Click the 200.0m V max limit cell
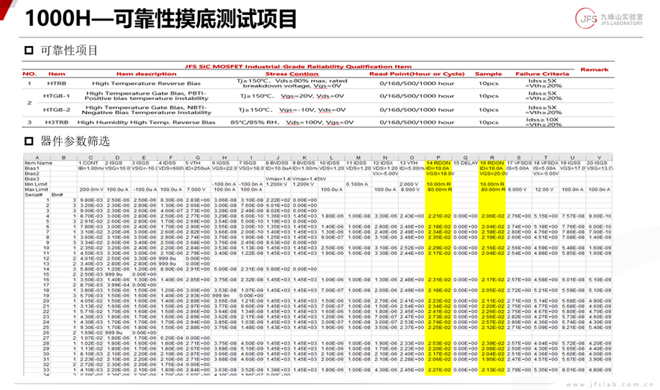660x390 pixels. click(91, 190)
